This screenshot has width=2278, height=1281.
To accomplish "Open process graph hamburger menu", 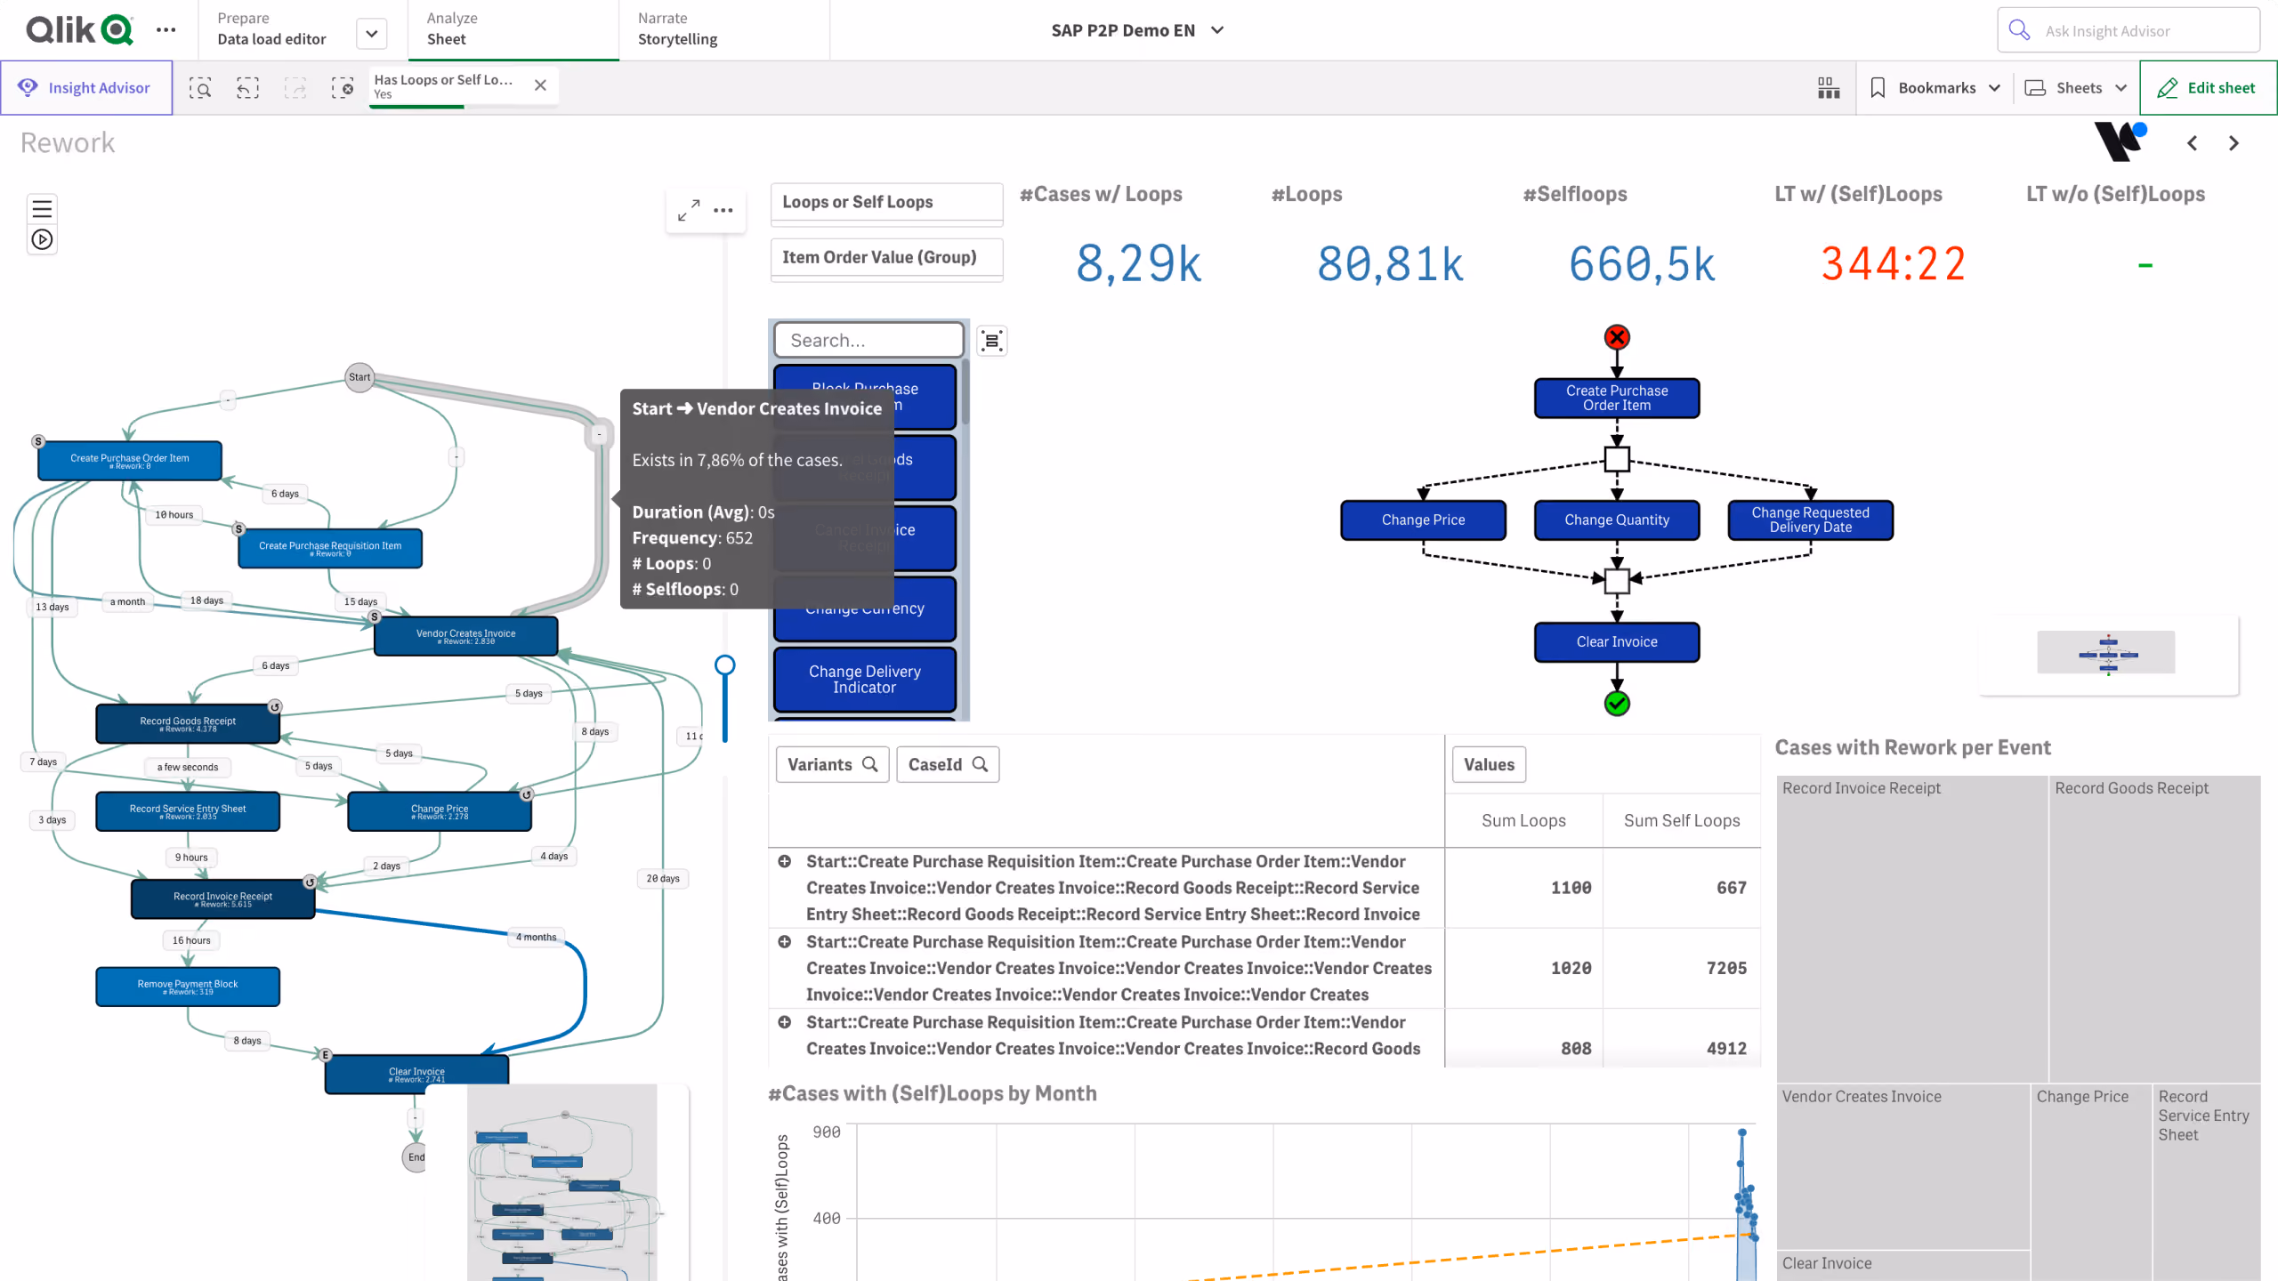I will (42, 209).
